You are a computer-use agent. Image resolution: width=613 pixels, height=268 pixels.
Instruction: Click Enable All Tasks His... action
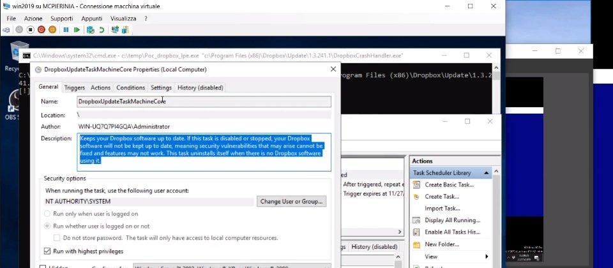tap(452, 232)
